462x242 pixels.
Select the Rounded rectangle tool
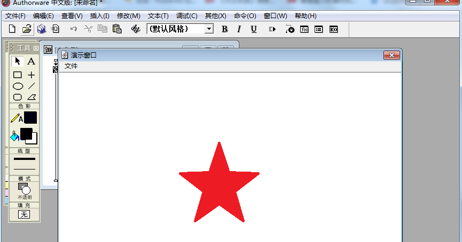[18, 97]
